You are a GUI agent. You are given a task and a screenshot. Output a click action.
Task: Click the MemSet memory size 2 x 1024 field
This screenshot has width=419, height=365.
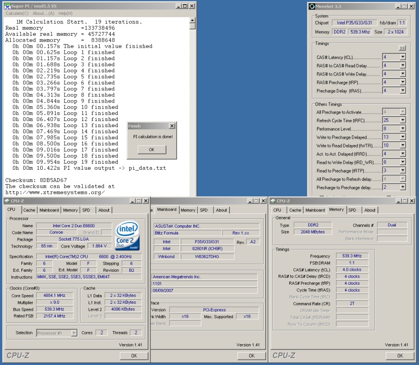coord(395,32)
